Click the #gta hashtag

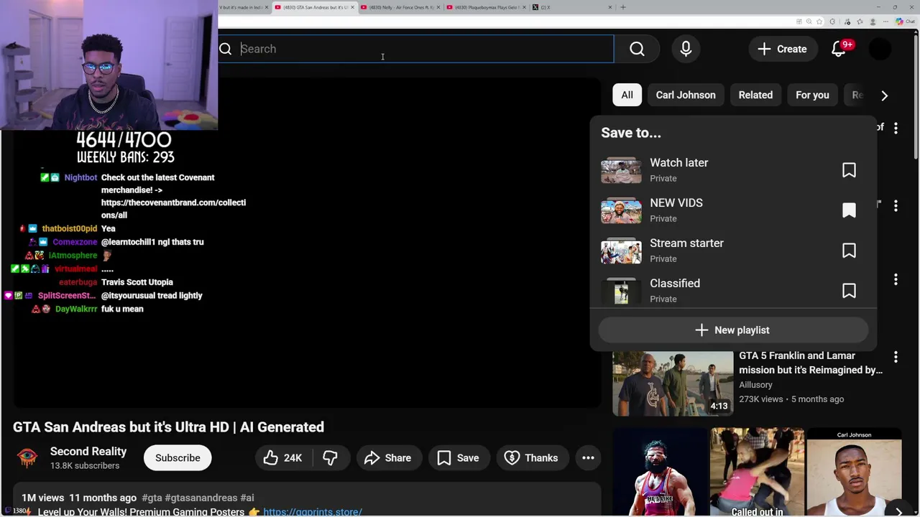click(152, 498)
